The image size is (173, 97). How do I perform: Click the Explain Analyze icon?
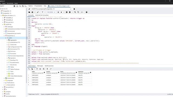click(70, 12)
